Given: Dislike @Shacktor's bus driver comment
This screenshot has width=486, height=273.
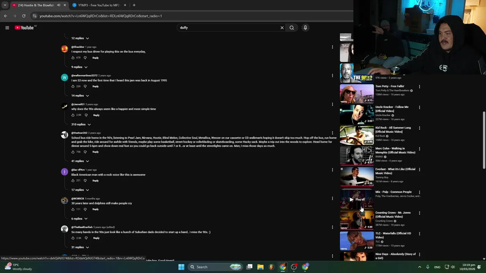Looking at the screenshot, I should 85,58.
